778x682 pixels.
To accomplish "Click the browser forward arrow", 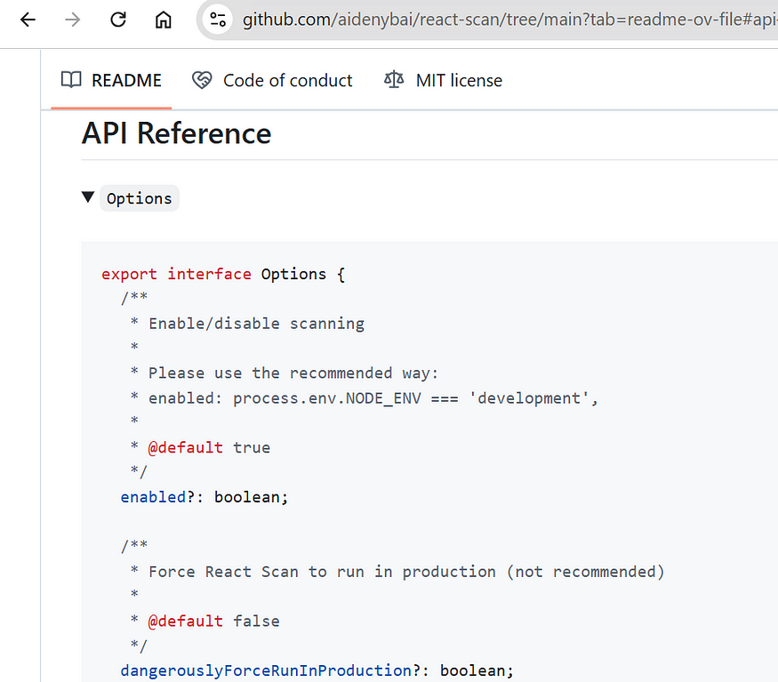I will point(72,20).
